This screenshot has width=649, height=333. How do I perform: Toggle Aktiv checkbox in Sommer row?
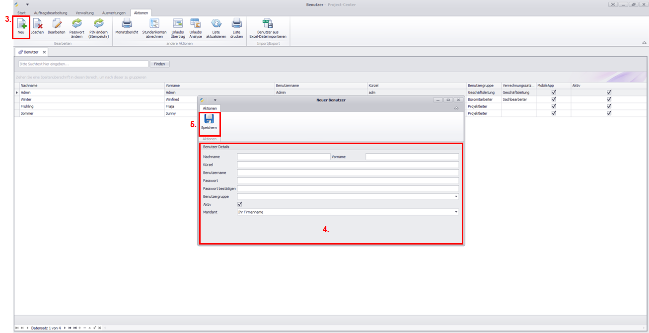(609, 113)
